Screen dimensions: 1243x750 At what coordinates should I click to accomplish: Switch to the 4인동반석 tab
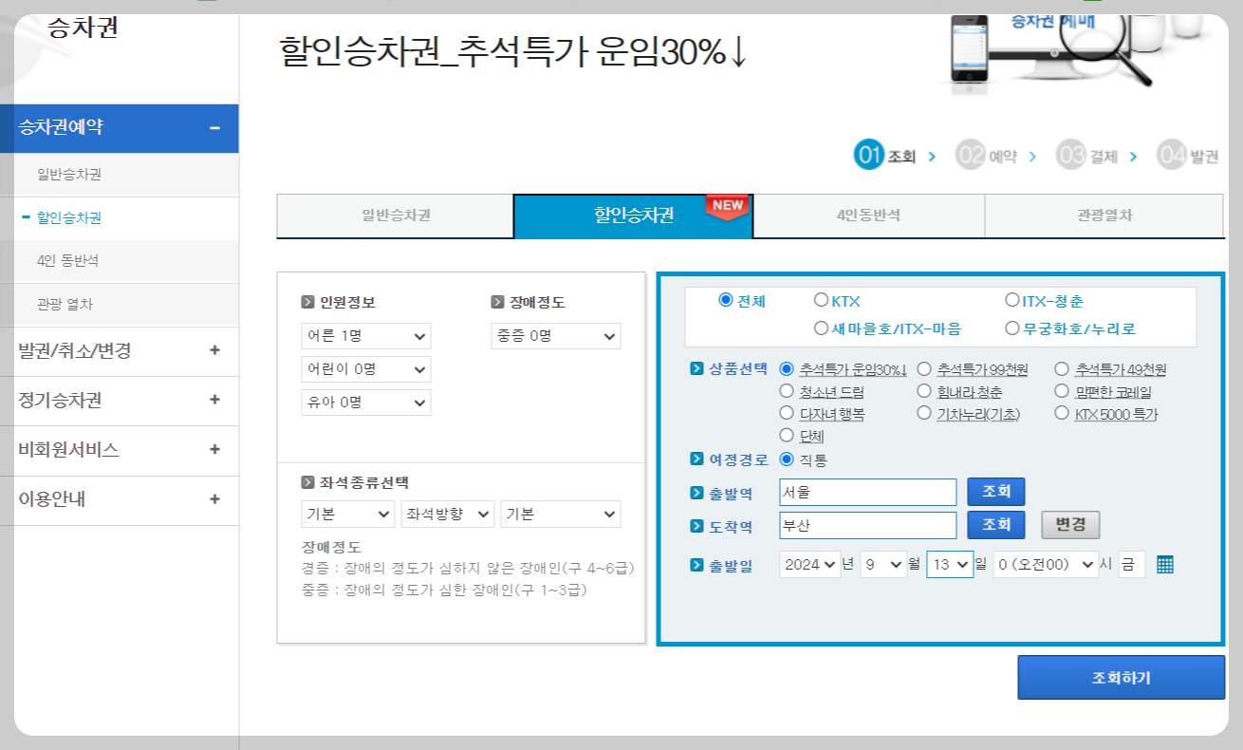point(868,216)
